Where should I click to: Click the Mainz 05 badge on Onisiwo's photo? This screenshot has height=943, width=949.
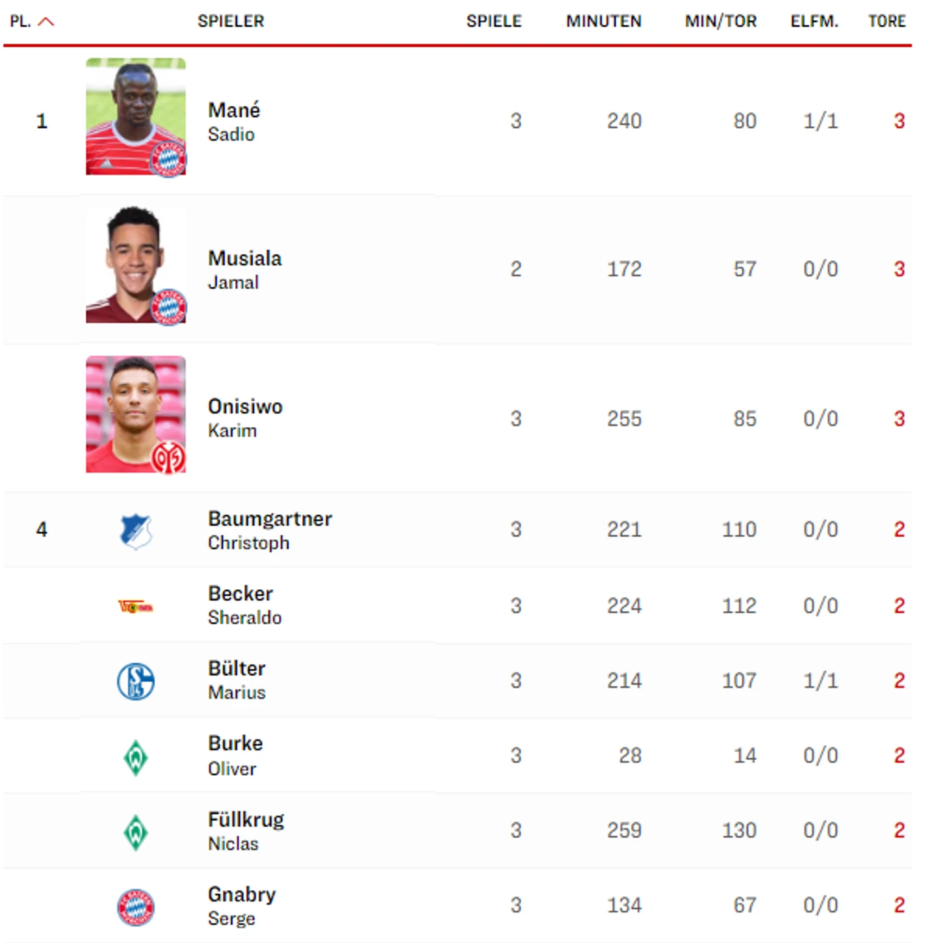pos(168,457)
